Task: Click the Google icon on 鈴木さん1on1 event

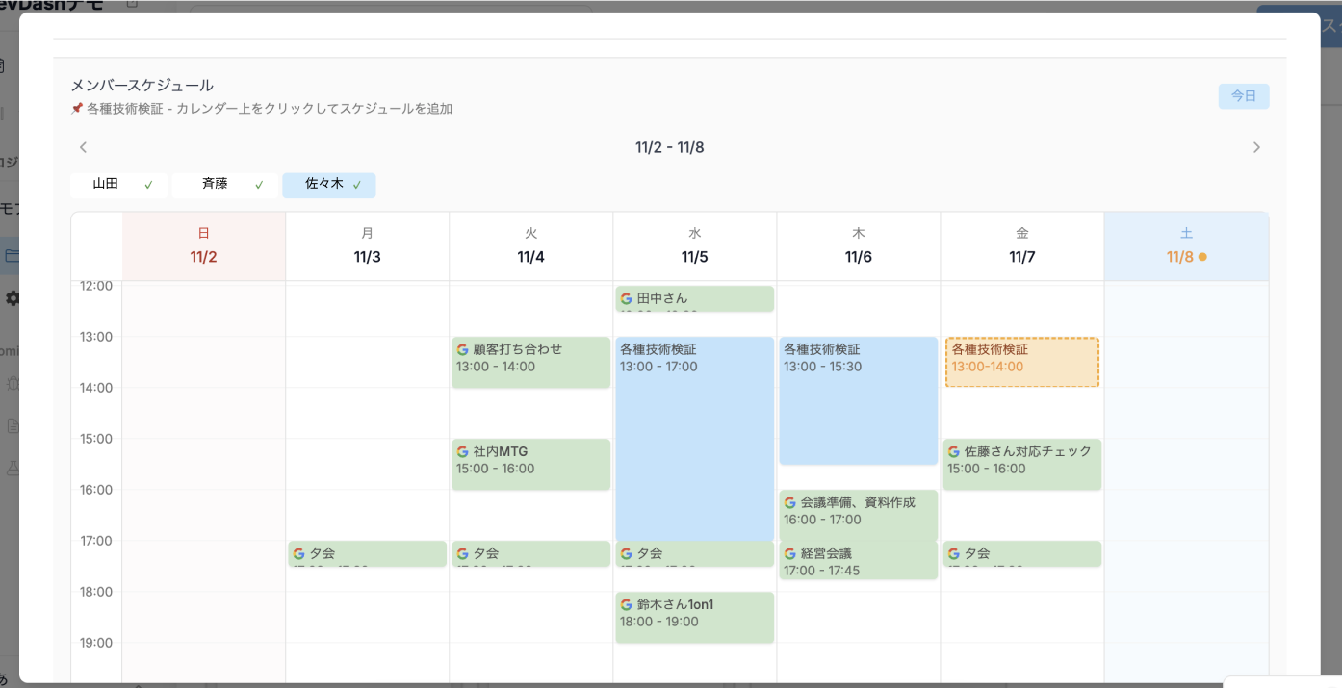Action: [626, 604]
